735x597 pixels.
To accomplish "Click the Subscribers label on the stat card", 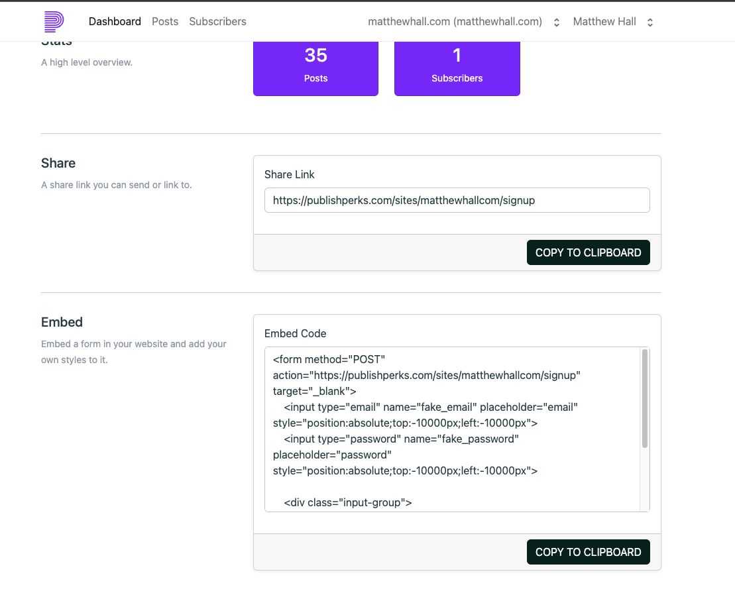I will (457, 78).
